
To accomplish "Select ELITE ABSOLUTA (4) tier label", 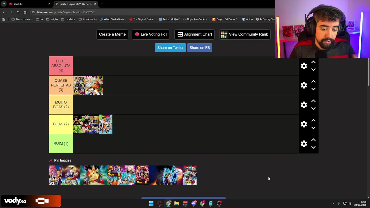I will (61, 66).
